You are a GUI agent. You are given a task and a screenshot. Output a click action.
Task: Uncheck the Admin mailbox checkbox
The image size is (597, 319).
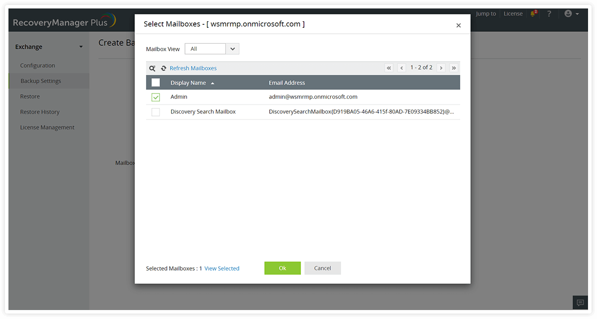(156, 97)
